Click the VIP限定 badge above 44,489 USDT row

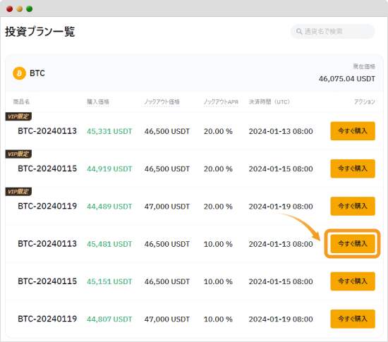click(18, 191)
